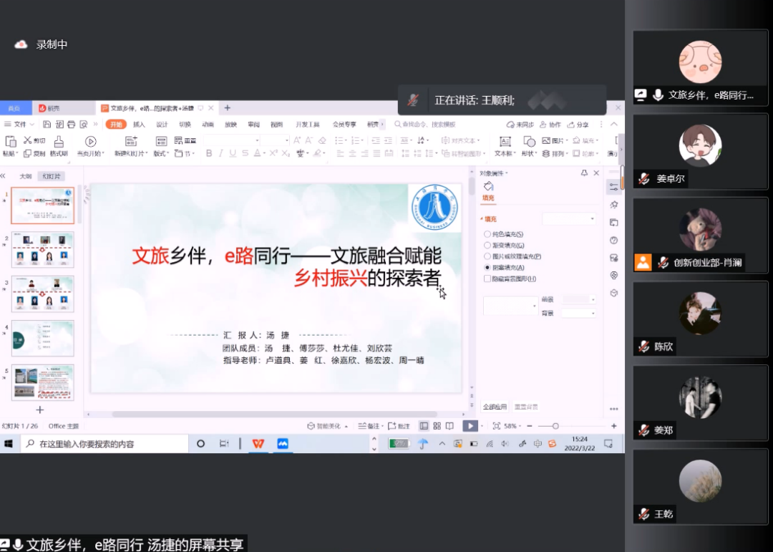
Task: Switch to the 插入 ribbon tab
Action: click(x=139, y=125)
